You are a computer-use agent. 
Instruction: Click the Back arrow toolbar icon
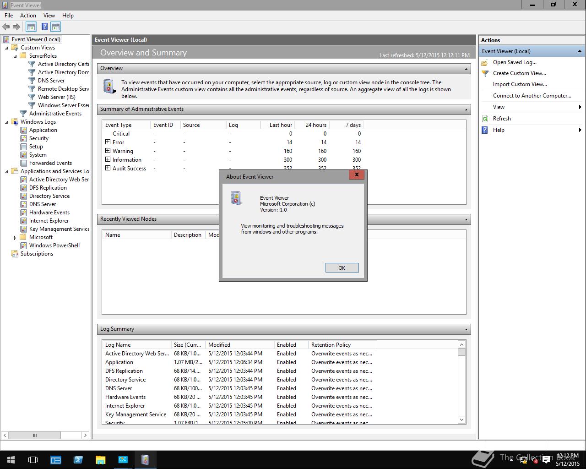[x=6, y=27]
